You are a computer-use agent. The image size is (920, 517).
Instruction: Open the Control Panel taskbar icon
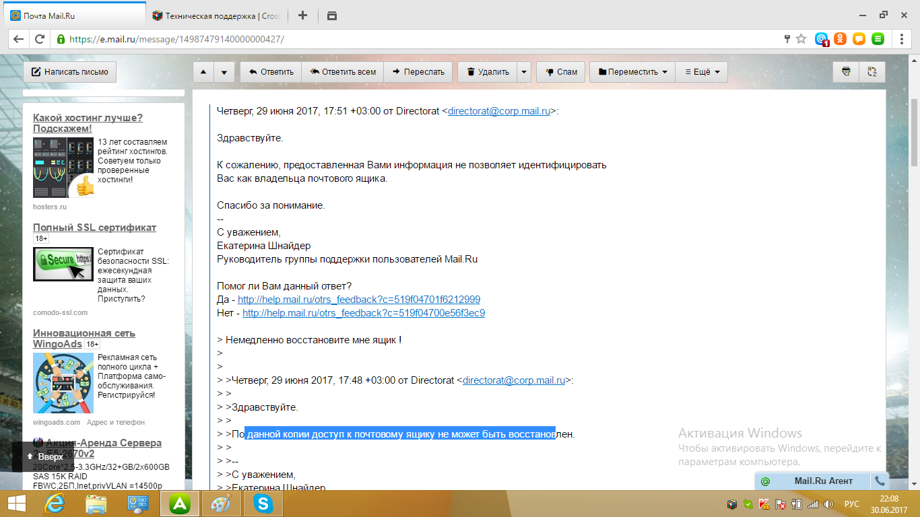(138, 504)
